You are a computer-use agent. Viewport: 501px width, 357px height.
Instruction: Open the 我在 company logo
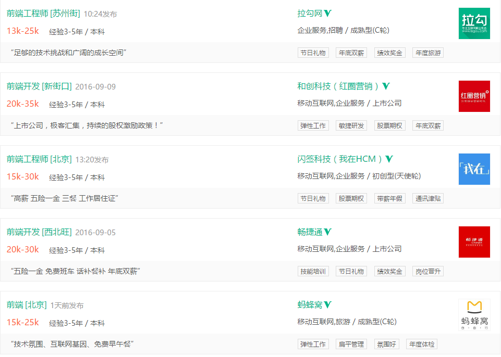click(474, 169)
